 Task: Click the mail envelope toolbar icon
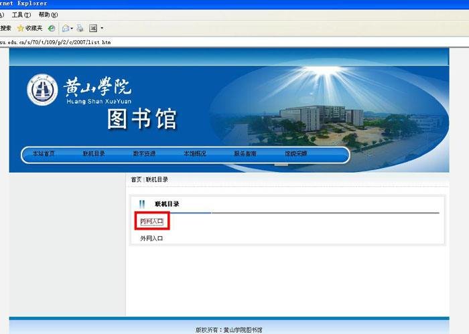(66, 28)
